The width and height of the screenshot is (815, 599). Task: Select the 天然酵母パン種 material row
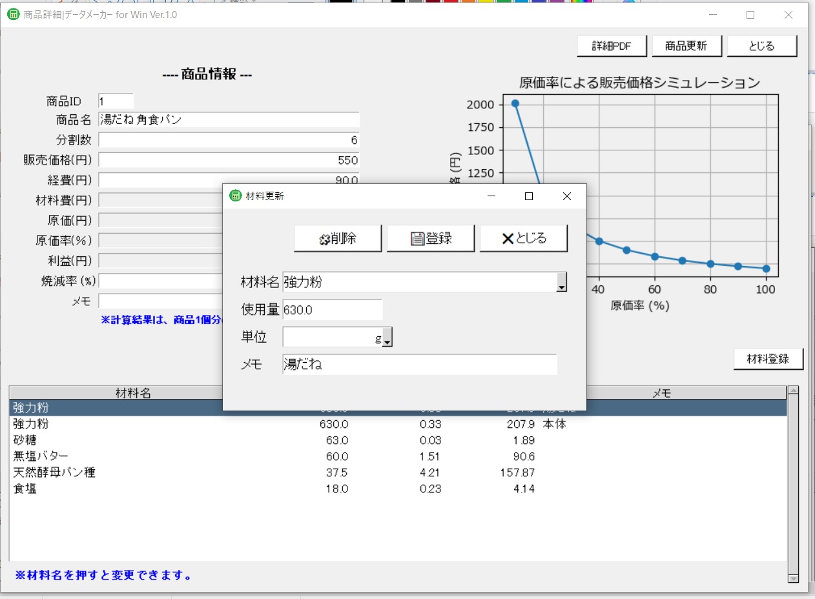pyautogui.click(x=398, y=472)
